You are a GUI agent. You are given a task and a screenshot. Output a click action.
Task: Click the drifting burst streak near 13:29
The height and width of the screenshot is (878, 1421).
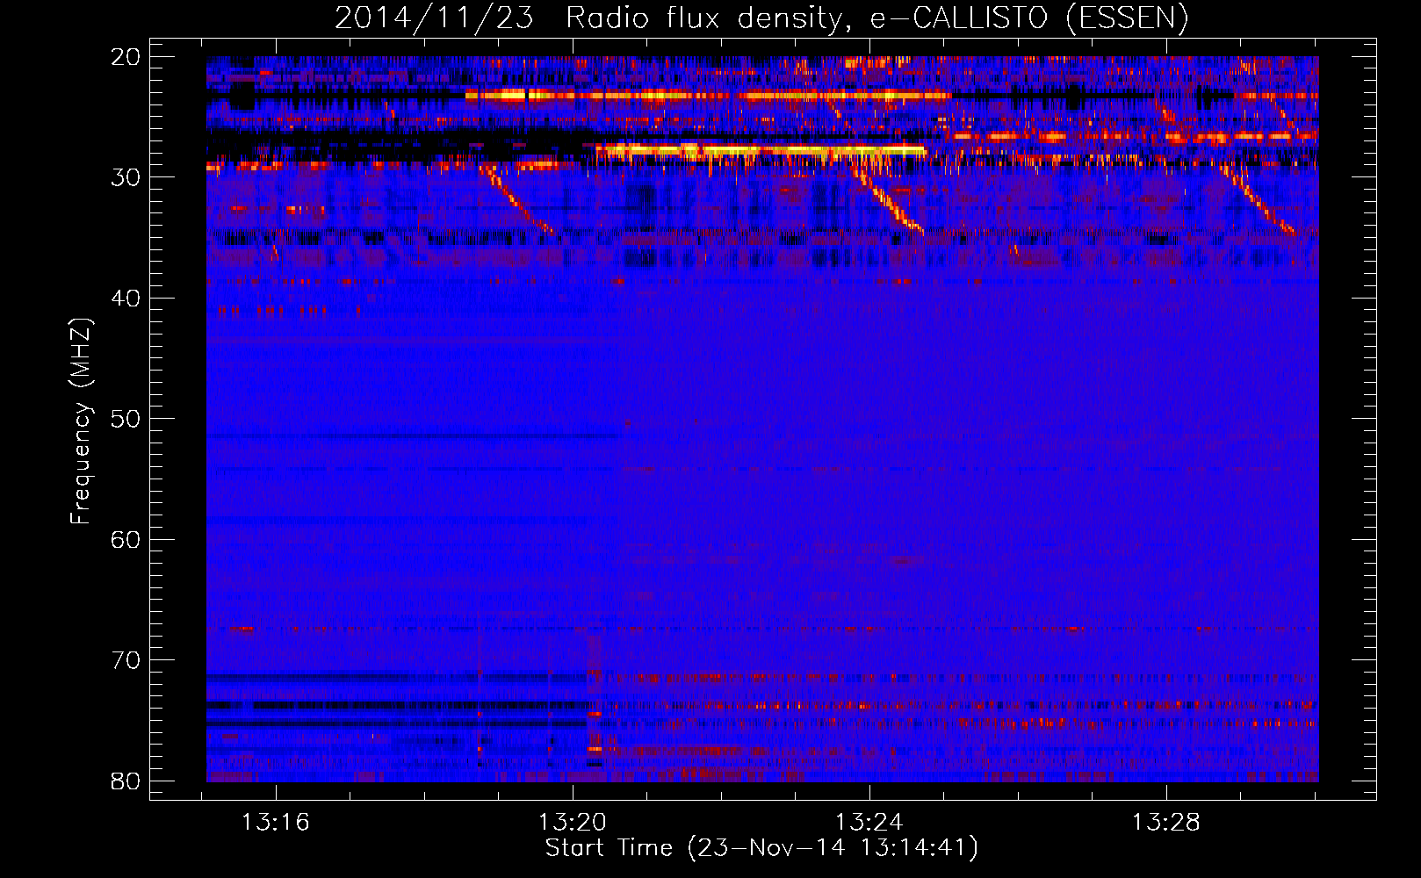pos(1259,200)
